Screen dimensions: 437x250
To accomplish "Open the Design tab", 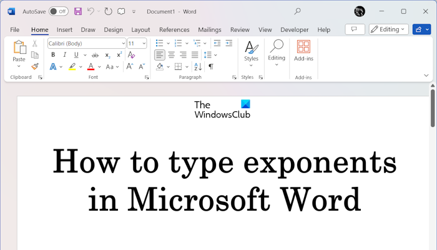I will tap(114, 29).
